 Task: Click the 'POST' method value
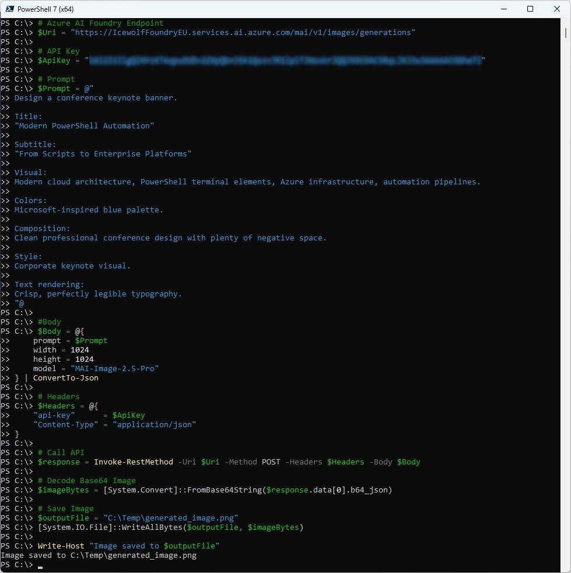271,462
